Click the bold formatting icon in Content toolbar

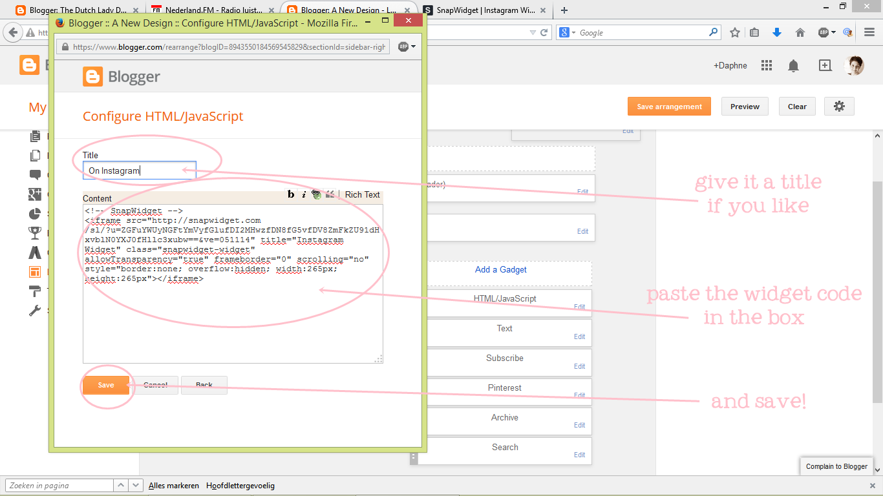click(292, 194)
